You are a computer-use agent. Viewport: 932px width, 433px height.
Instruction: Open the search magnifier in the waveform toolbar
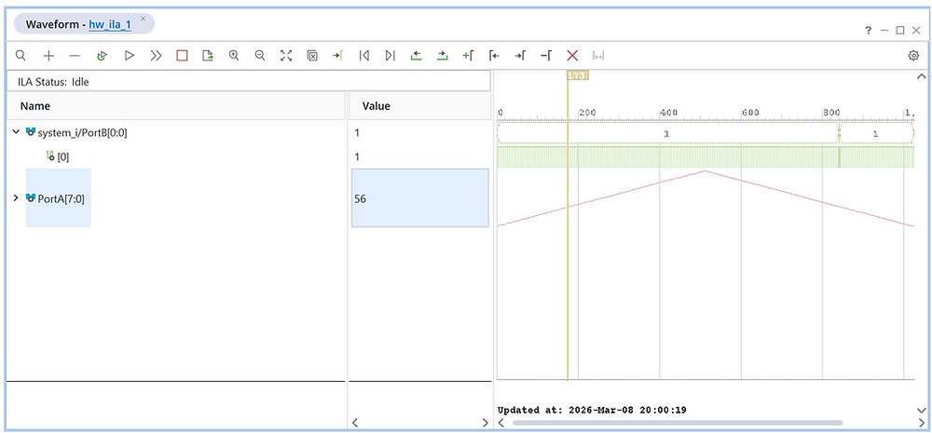pos(21,55)
